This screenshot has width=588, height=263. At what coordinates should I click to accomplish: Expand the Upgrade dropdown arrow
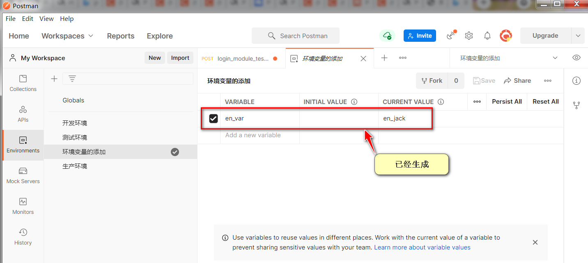[578, 36]
